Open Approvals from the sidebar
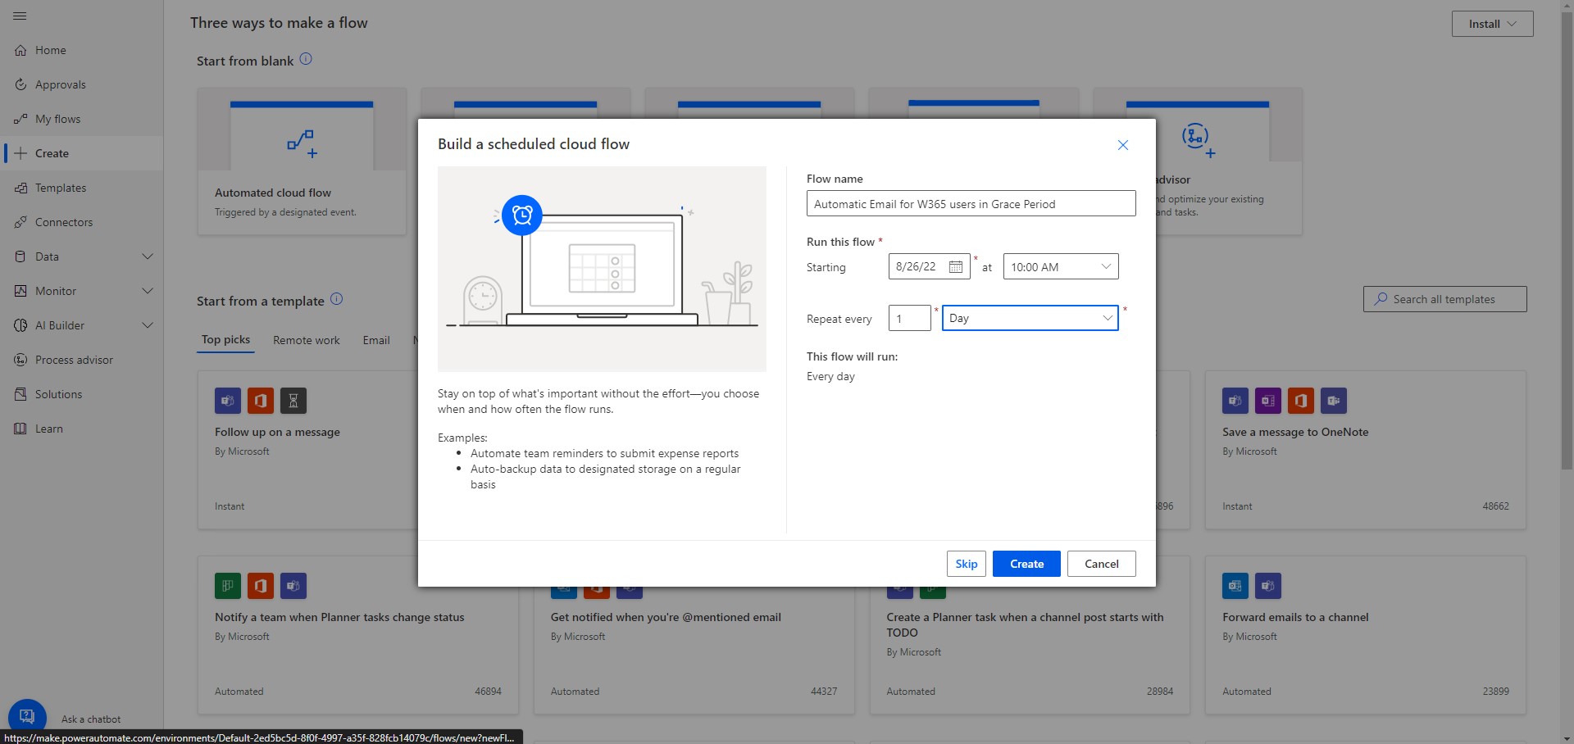Screen dimensions: 1574x744 coord(61,84)
